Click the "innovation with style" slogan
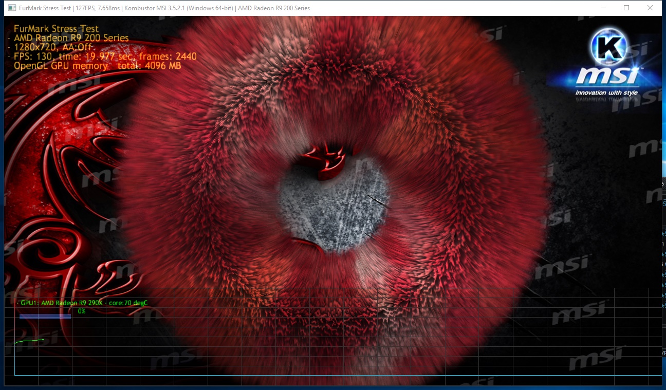Screen dimensions: 666x390 (x=606, y=92)
